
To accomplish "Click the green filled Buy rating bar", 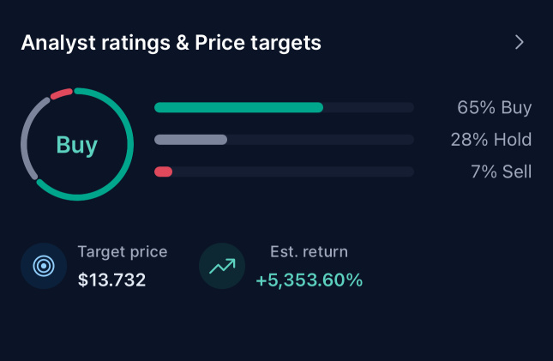I will pos(238,108).
